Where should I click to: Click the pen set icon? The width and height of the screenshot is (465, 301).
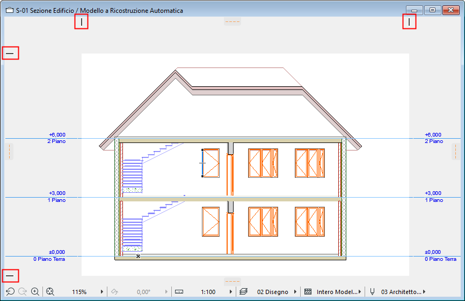pyautogui.click(x=372, y=291)
